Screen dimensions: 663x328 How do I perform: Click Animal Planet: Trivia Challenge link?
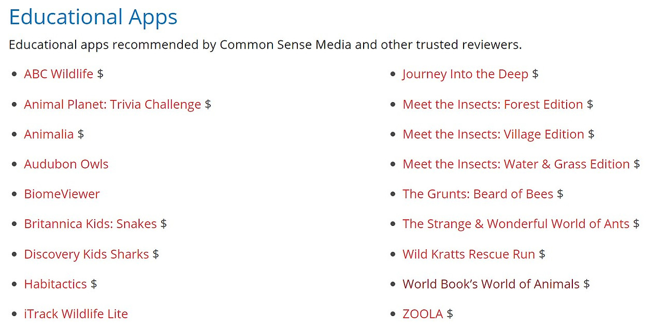(x=112, y=104)
